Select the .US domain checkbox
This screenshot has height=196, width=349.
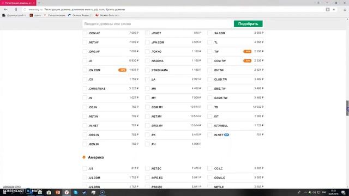[x=85, y=168]
